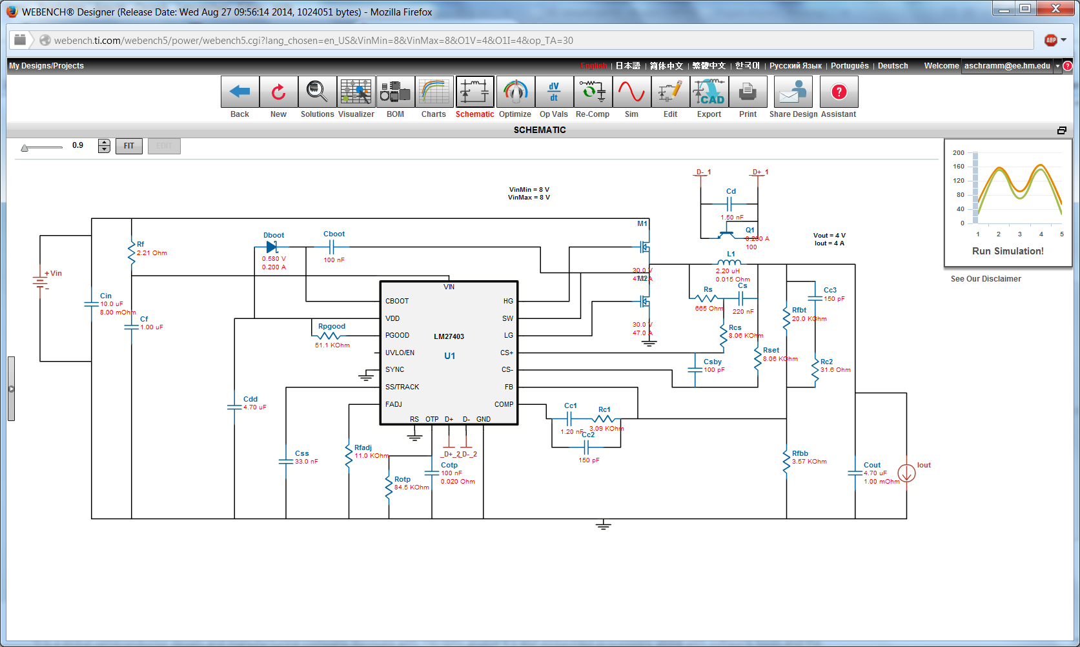This screenshot has height=647, width=1080.
Task: Select the Cotp capacitor label
Action: pyautogui.click(x=449, y=465)
